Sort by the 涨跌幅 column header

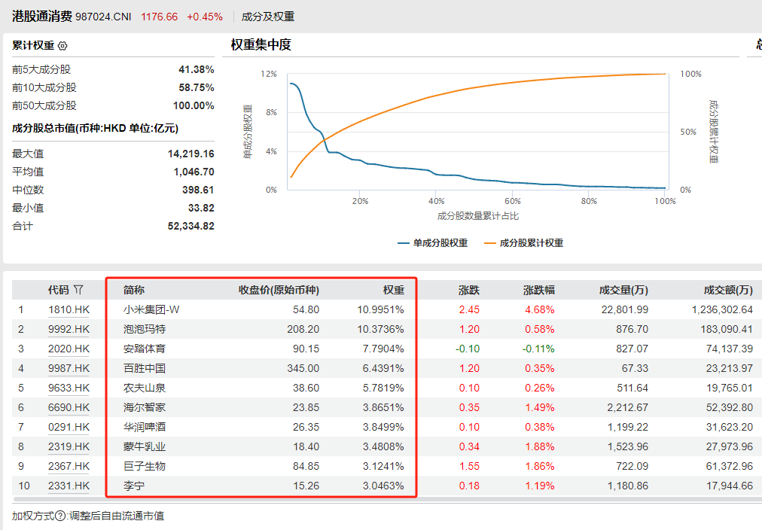[539, 290]
